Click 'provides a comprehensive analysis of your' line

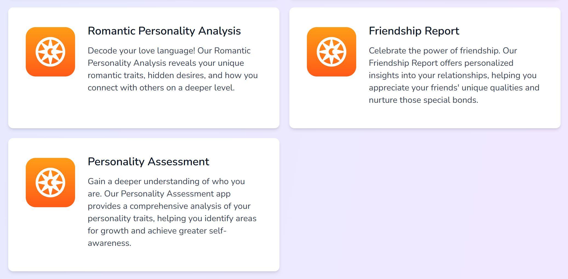pyautogui.click(x=169, y=206)
